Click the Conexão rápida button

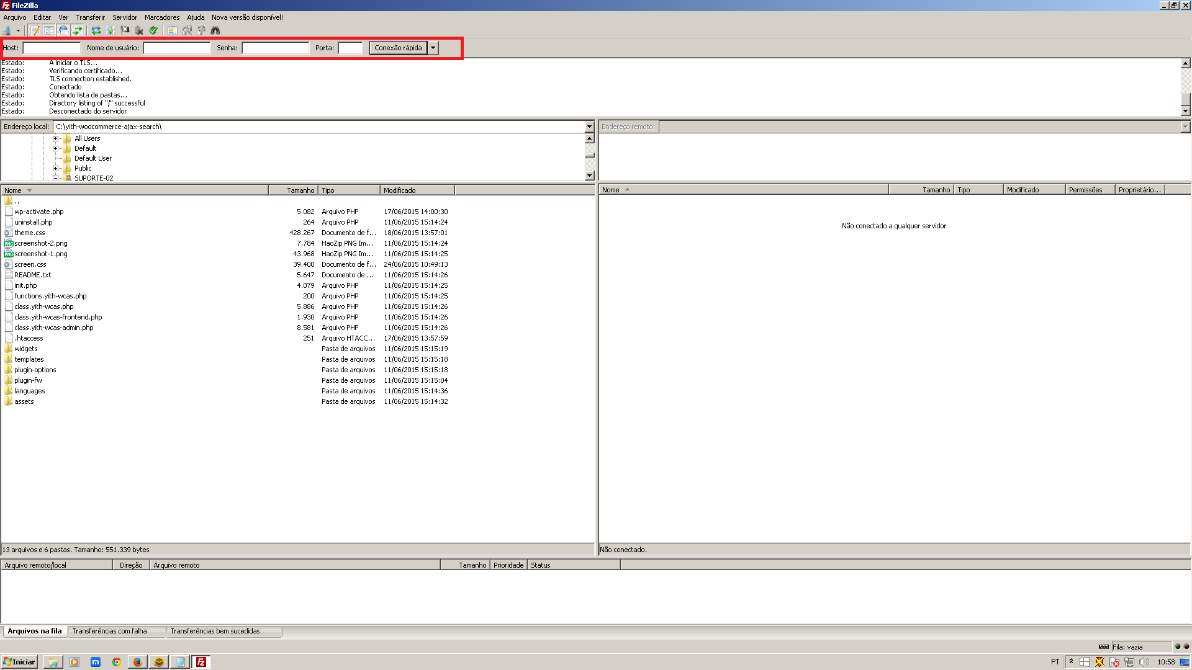tap(398, 48)
